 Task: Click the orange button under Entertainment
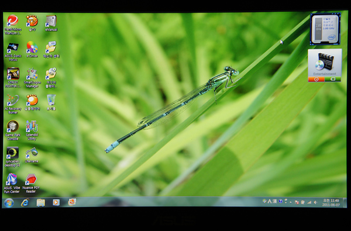click(x=316, y=79)
